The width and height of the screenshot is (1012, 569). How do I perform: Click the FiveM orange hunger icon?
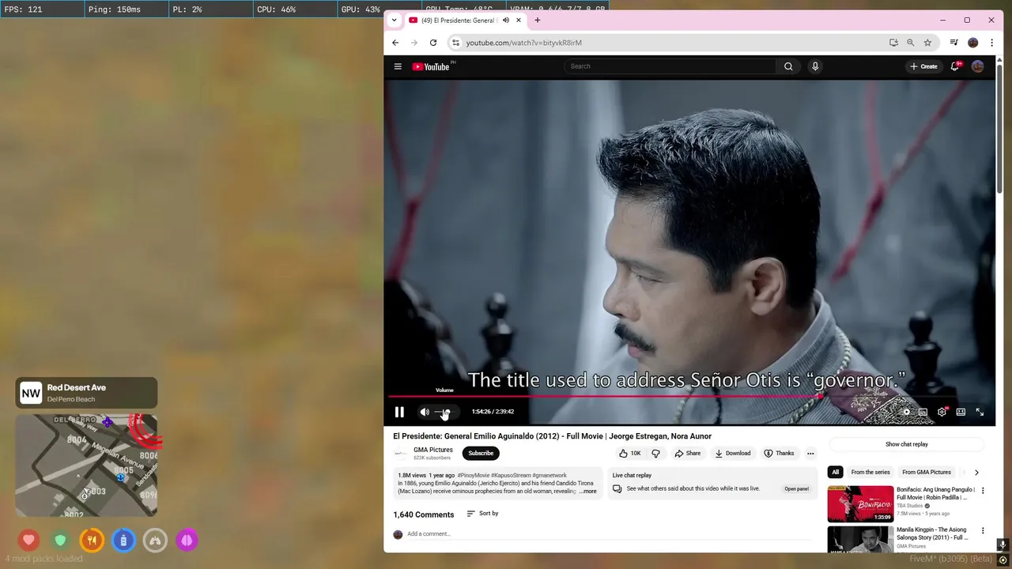click(x=92, y=541)
